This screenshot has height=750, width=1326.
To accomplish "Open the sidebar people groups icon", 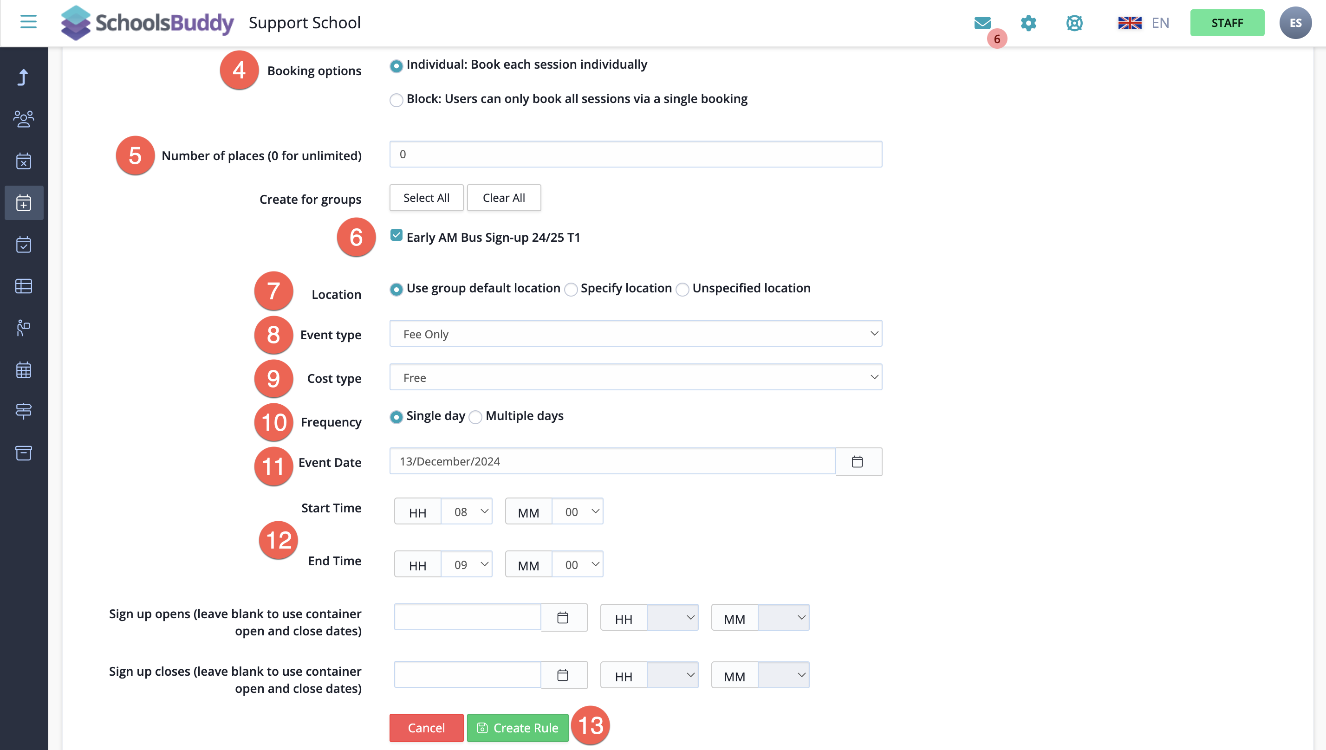I will pos(24,119).
